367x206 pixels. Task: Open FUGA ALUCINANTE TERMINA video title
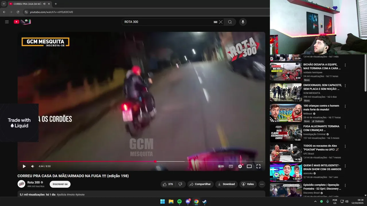pyautogui.click(x=321, y=128)
